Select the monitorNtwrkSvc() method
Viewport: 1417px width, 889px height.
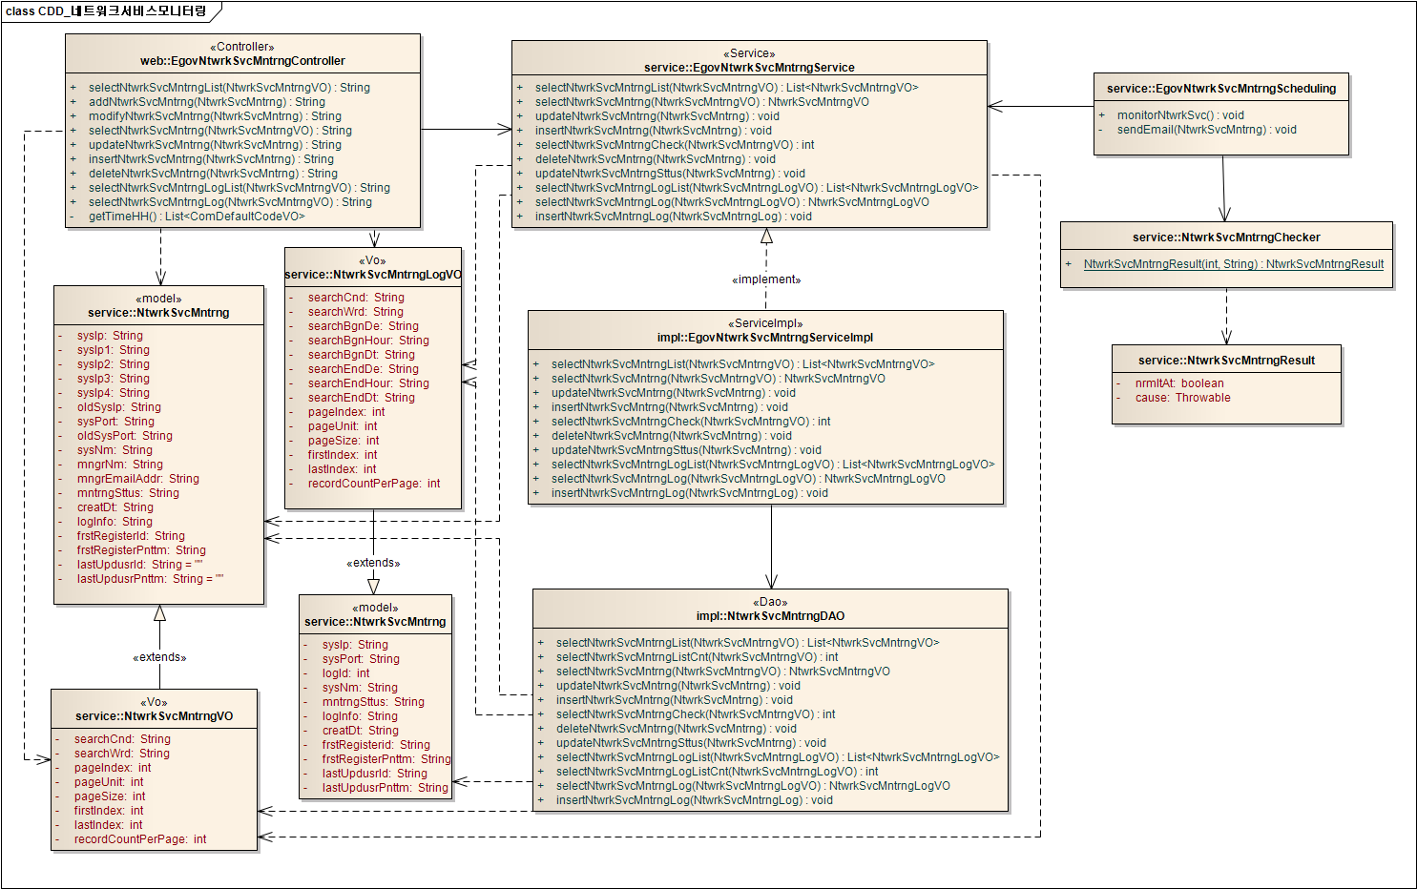pyautogui.click(x=1180, y=115)
